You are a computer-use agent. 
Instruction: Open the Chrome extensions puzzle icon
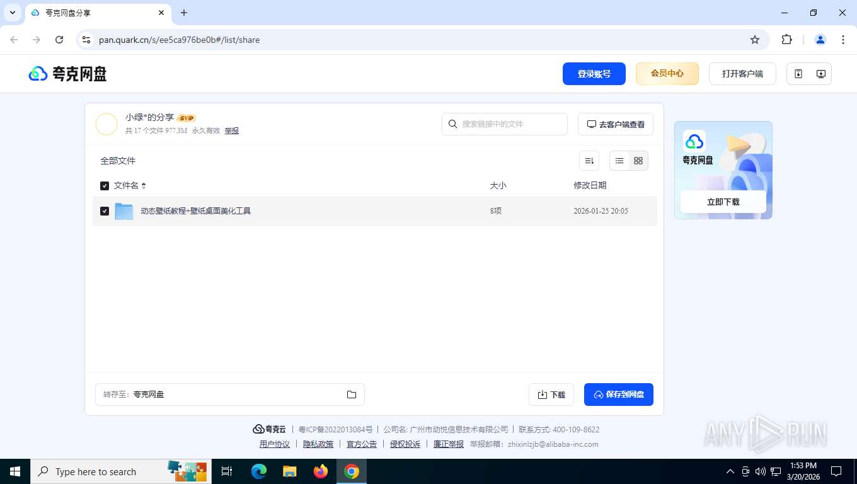786,40
